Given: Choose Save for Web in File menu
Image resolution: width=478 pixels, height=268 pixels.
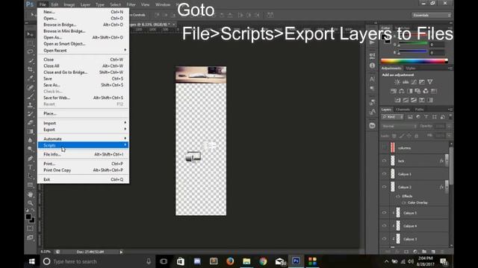Looking at the screenshot, I should (83, 98).
